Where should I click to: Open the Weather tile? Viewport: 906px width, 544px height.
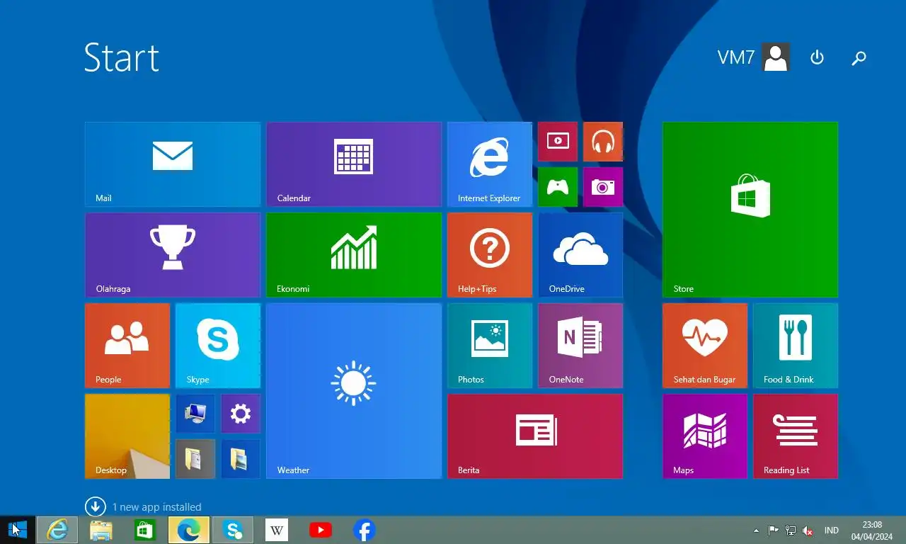pos(354,391)
